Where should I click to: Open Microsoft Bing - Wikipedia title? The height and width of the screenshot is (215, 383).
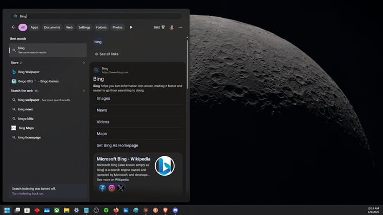(123, 159)
